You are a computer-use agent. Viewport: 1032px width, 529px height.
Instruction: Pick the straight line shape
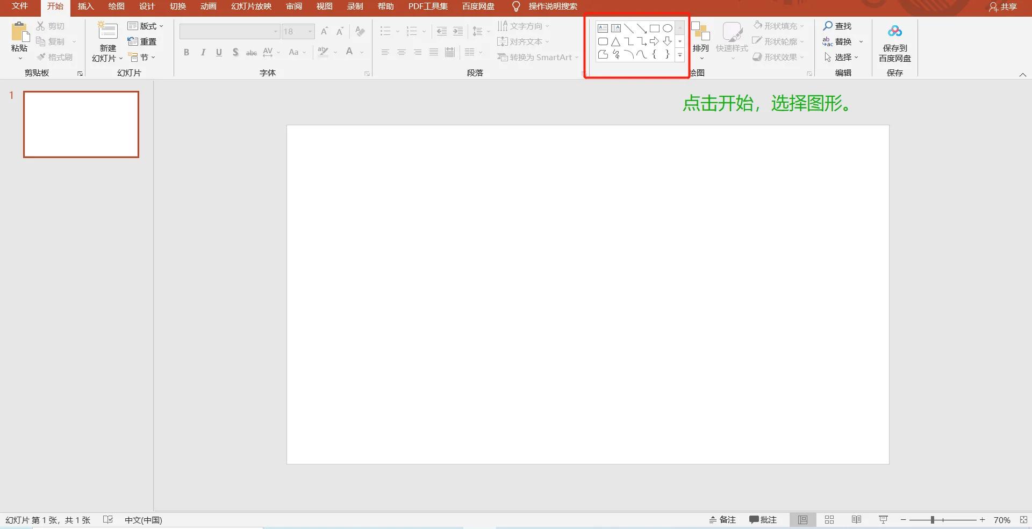click(629, 28)
